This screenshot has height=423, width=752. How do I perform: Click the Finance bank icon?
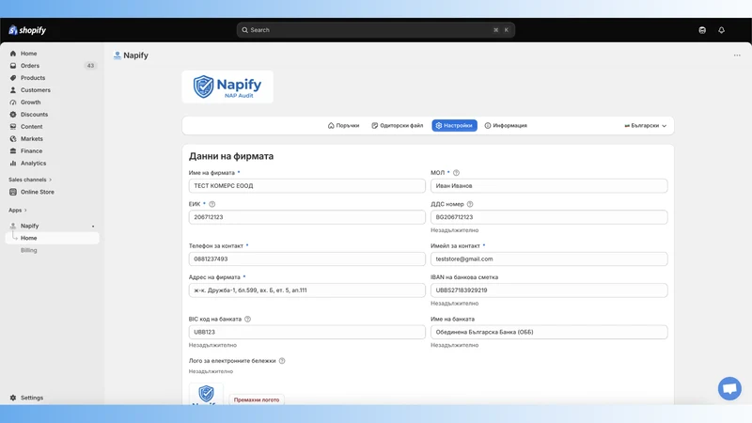pos(13,151)
